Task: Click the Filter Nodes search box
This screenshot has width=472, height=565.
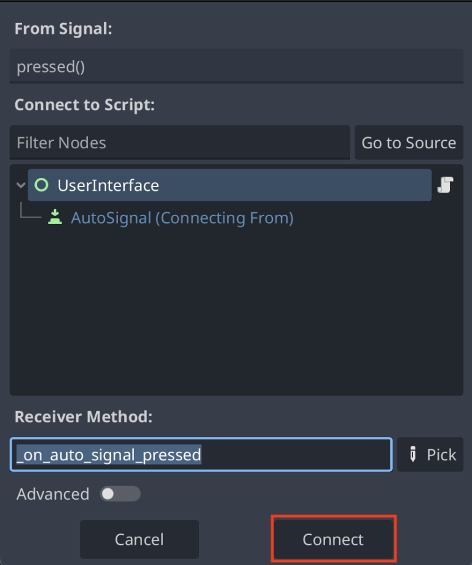Action: tap(178, 142)
